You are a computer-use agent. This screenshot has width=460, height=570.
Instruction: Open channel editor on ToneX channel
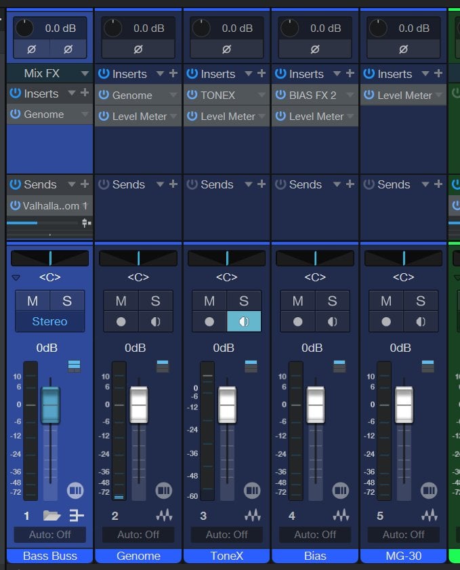click(252, 491)
